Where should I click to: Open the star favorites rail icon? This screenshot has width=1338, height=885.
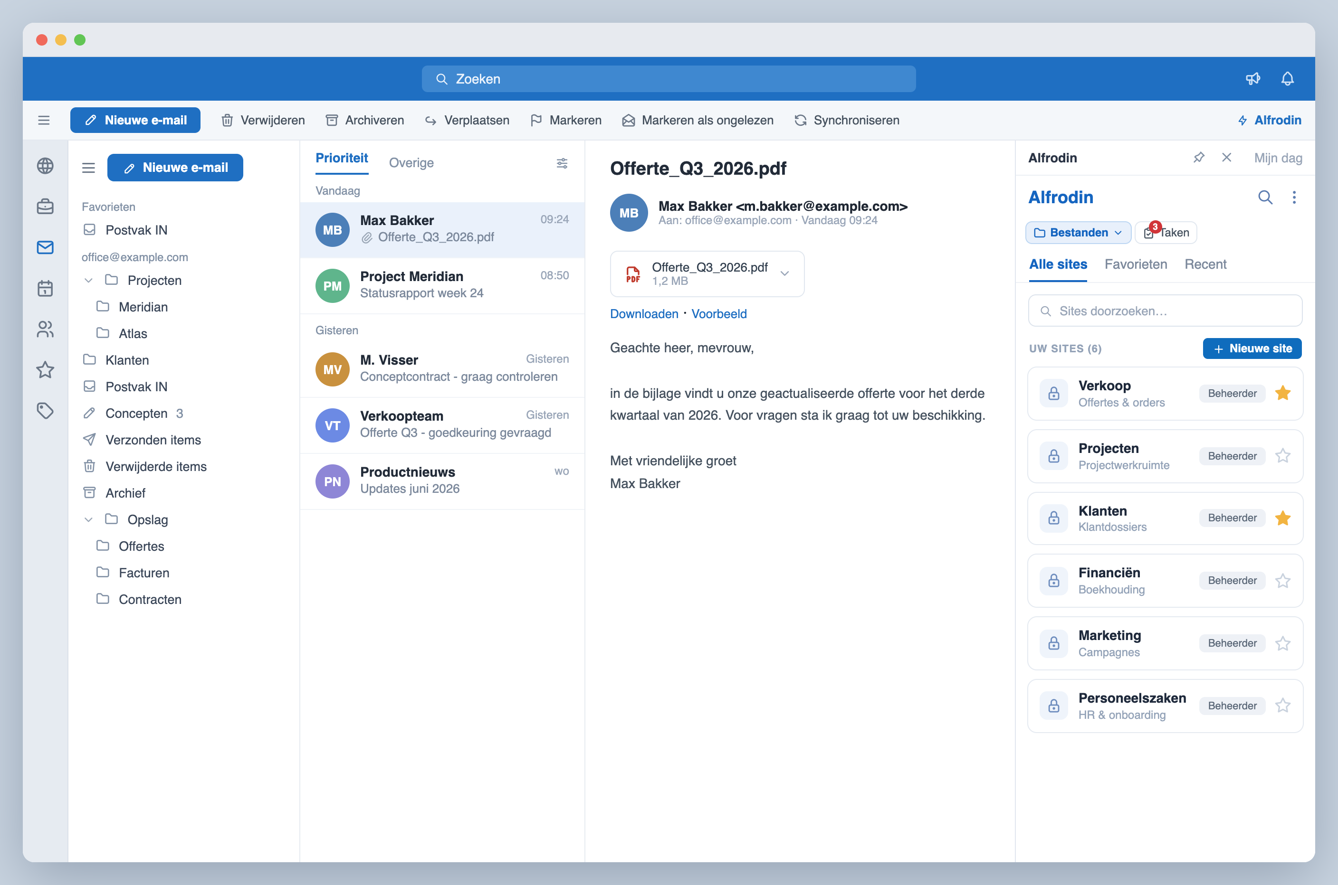coord(45,370)
